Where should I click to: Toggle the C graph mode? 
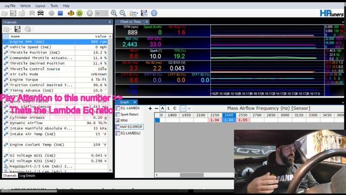175,108
